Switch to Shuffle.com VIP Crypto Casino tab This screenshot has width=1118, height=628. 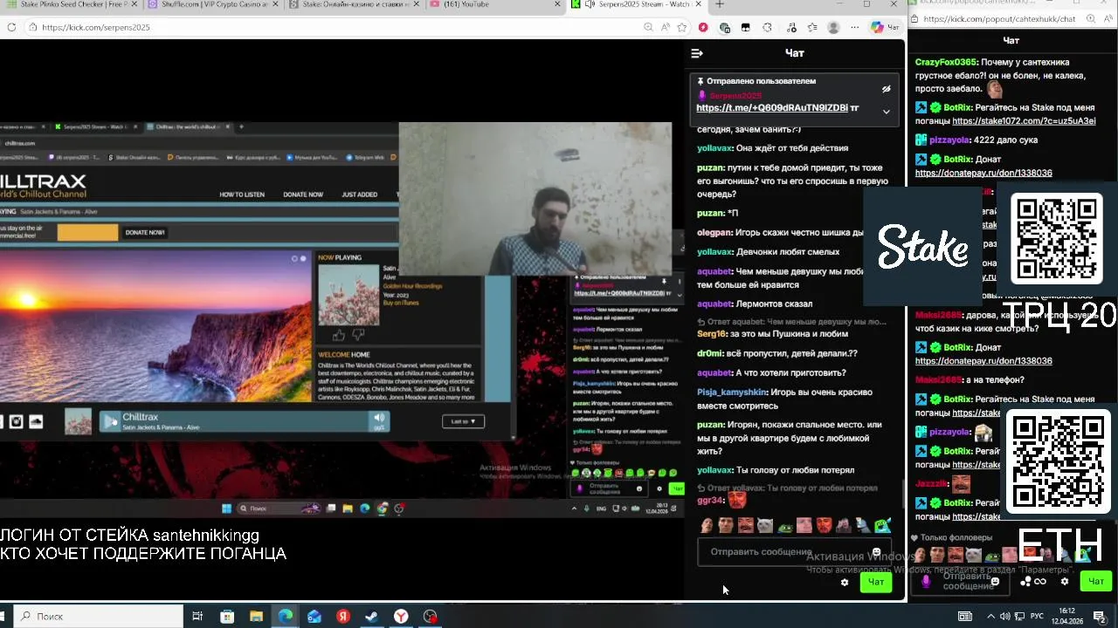tap(214, 5)
